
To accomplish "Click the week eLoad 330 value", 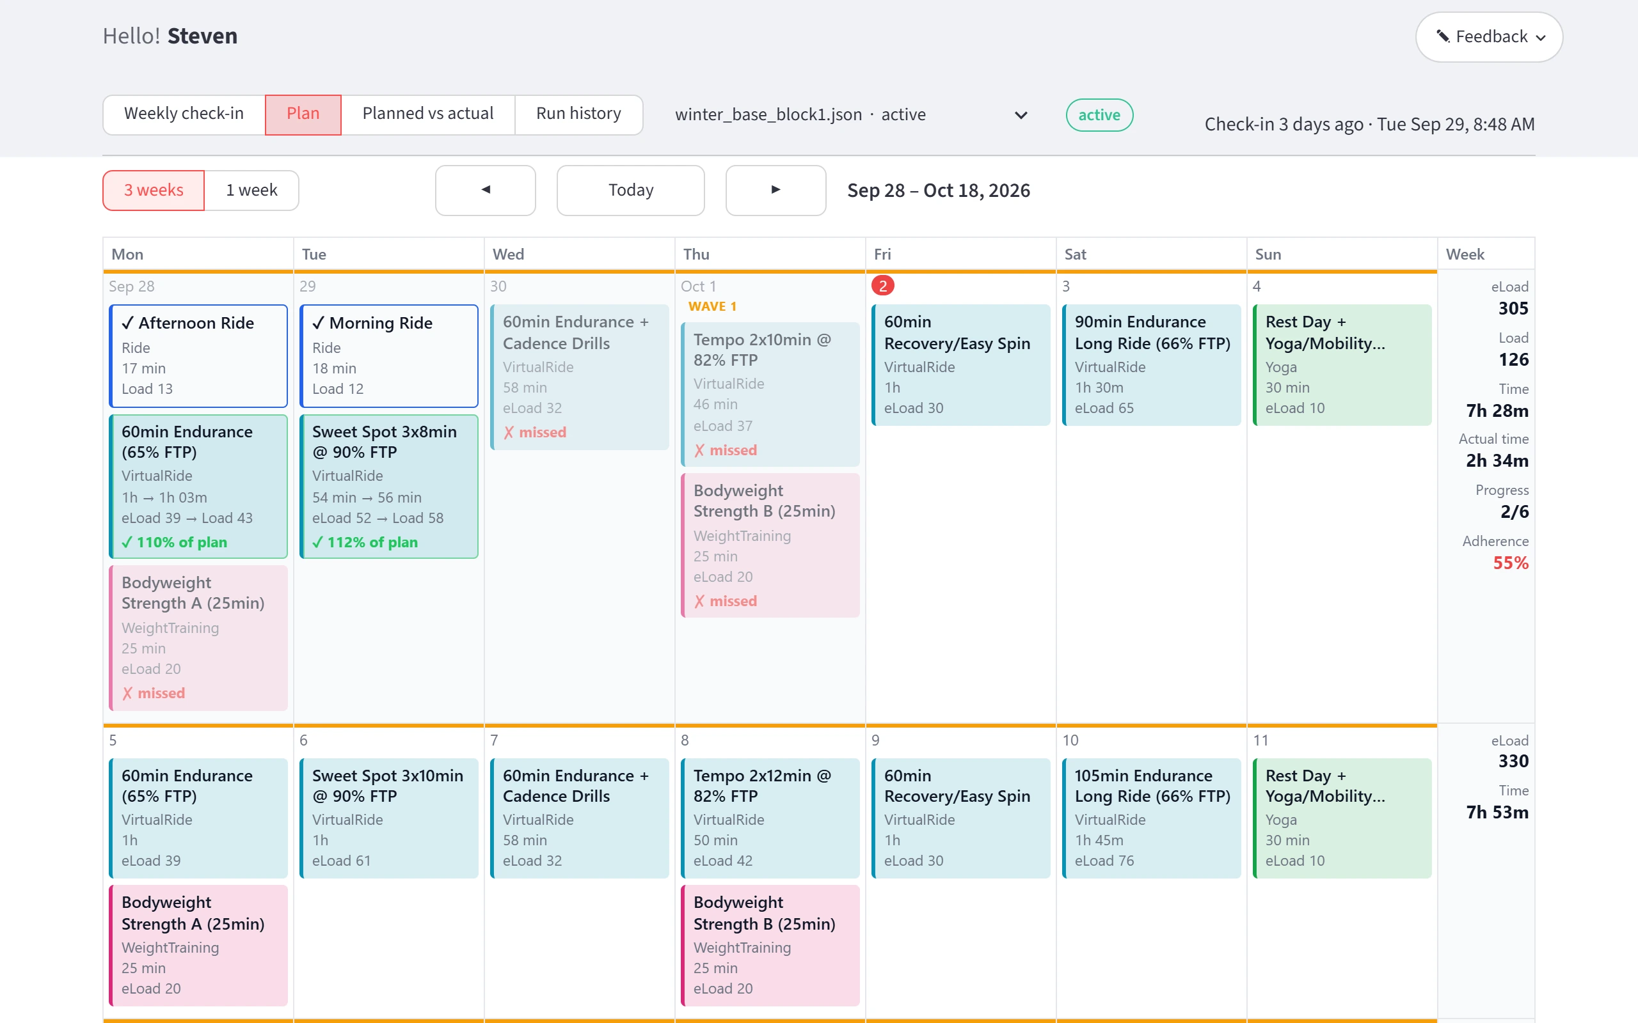I will [x=1513, y=761].
